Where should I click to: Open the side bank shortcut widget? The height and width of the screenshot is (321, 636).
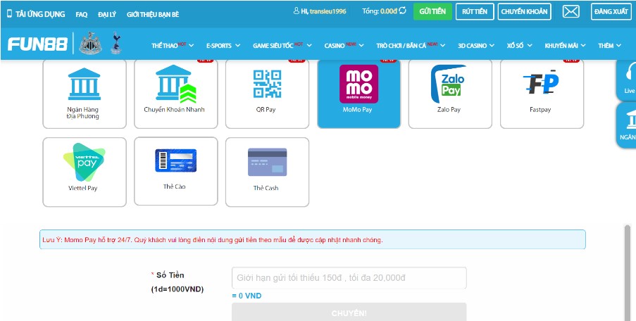click(x=626, y=125)
